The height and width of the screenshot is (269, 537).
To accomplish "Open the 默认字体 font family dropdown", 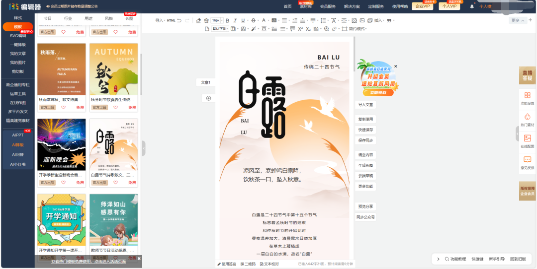I will 220,29.
